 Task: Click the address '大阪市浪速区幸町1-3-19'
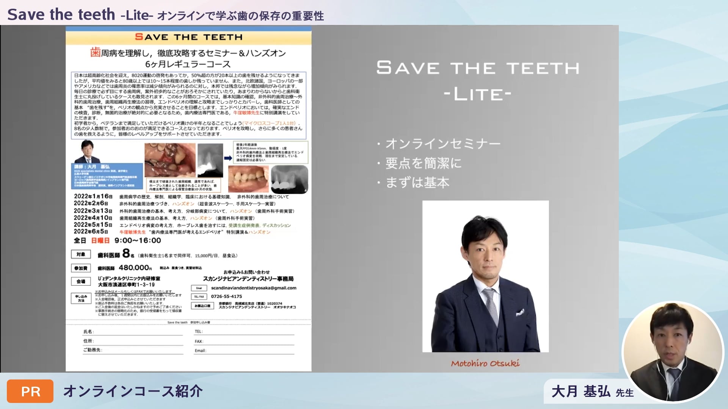pos(127,284)
